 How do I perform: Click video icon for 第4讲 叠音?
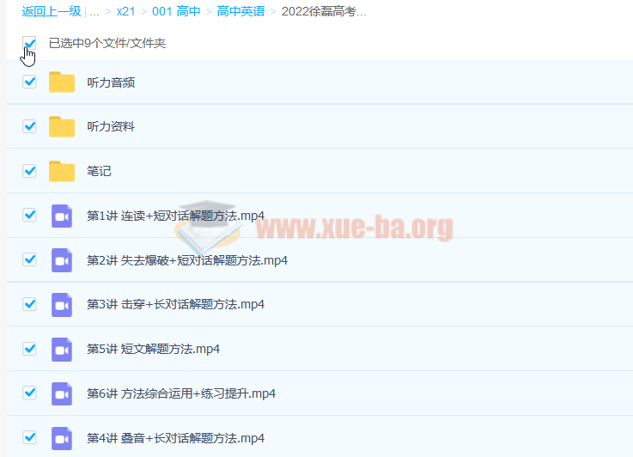[62, 437]
